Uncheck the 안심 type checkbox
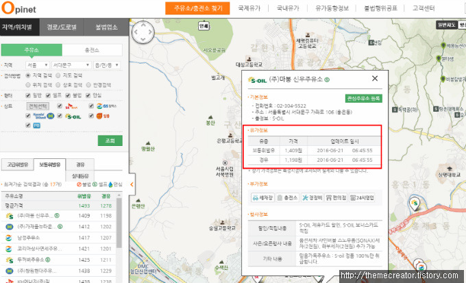The height and width of the screenshot is (283, 466). pyautogui.click(x=88, y=95)
